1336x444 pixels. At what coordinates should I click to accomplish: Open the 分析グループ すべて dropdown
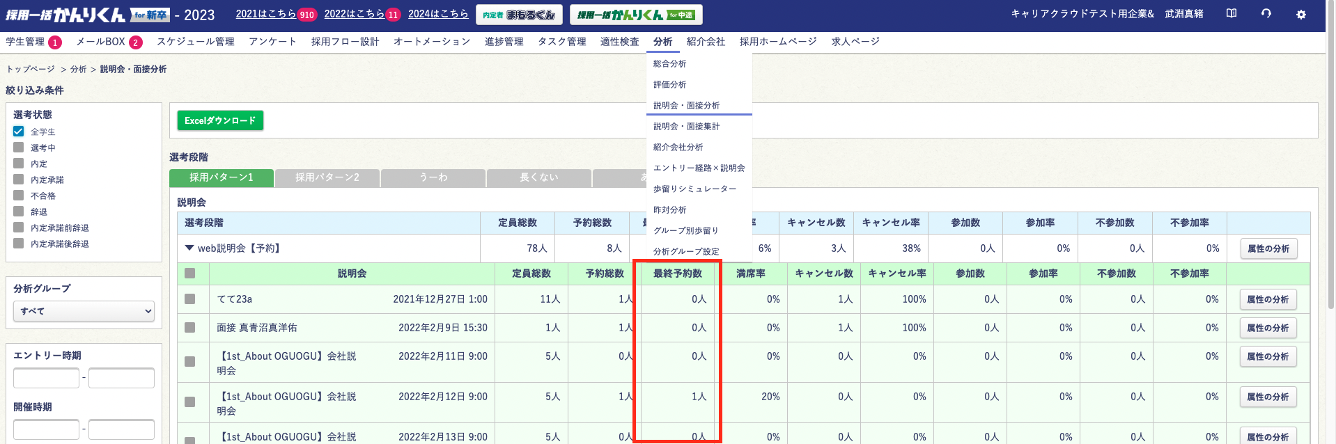(84, 311)
